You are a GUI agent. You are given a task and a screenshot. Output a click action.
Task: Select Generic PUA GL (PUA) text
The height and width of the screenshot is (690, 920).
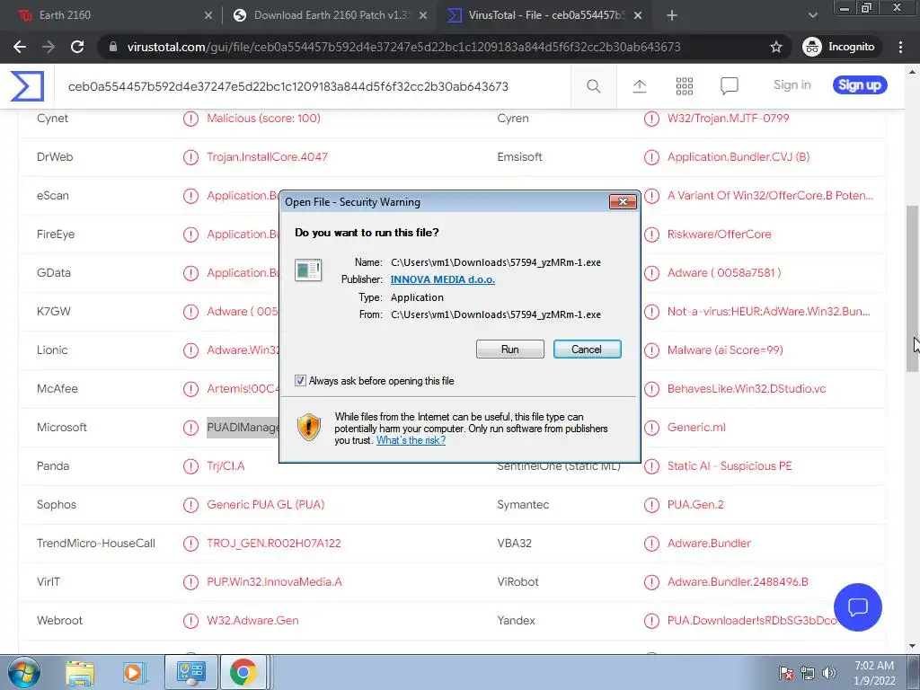pyautogui.click(x=265, y=504)
